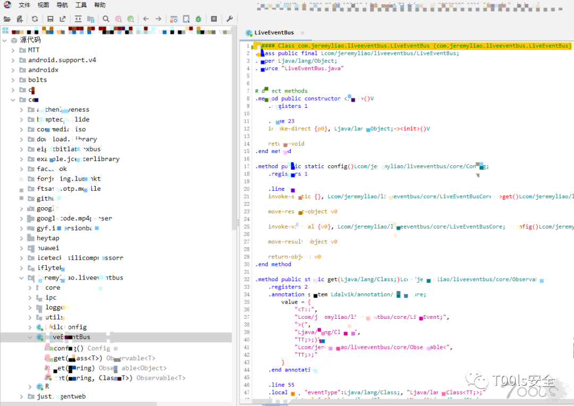Click line number 32 in the gutter

pyautogui.click(x=247, y=280)
